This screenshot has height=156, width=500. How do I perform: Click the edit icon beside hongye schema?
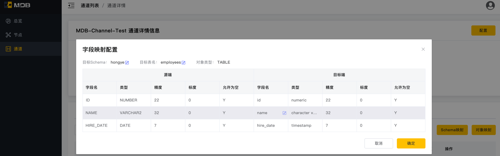tap(127, 62)
